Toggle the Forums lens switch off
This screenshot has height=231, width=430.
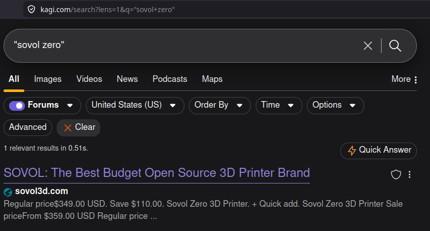coord(17,105)
